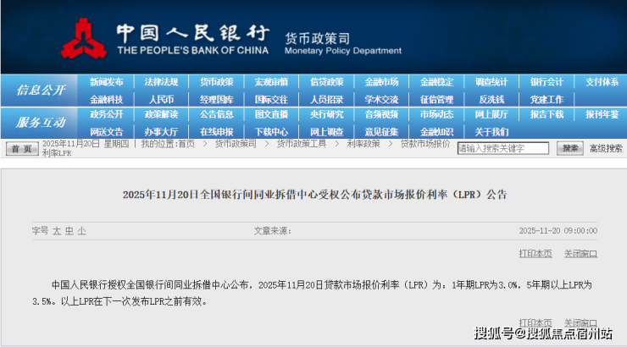
Task: Open 图文直播 menu item
Action: pyautogui.click(x=271, y=114)
